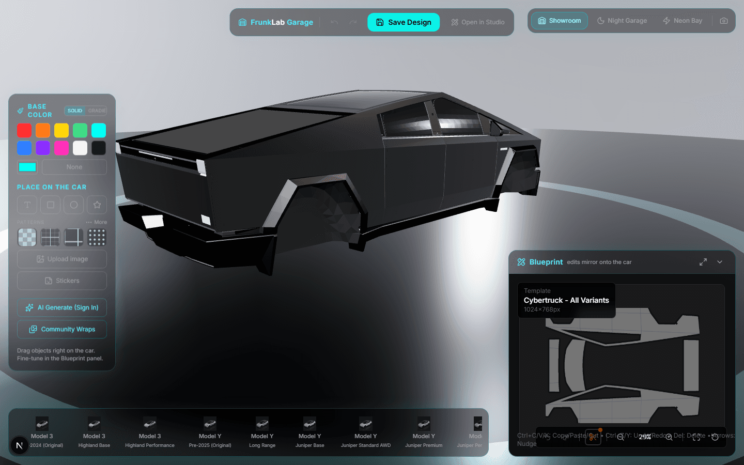The height and width of the screenshot is (465, 744).
Task: Select Model Y Juniper Premium car
Action: pyautogui.click(x=424, y=432)
